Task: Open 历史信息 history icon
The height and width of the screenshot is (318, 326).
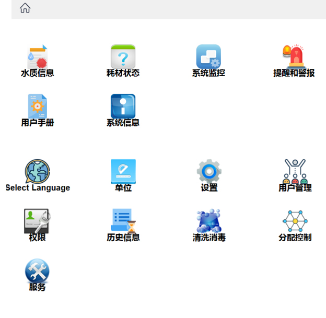Action: [123, 221]
